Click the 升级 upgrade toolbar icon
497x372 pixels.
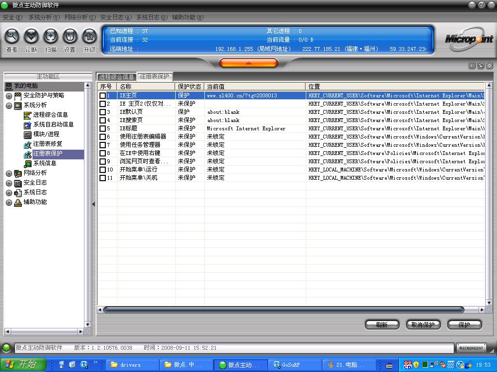[89, 37]
